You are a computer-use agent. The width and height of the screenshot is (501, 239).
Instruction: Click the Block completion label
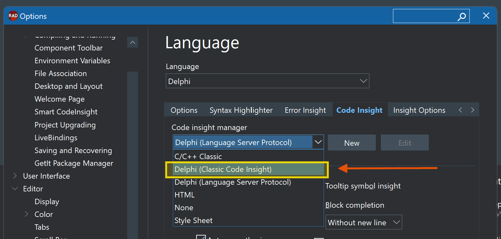(x=355, y=205)
